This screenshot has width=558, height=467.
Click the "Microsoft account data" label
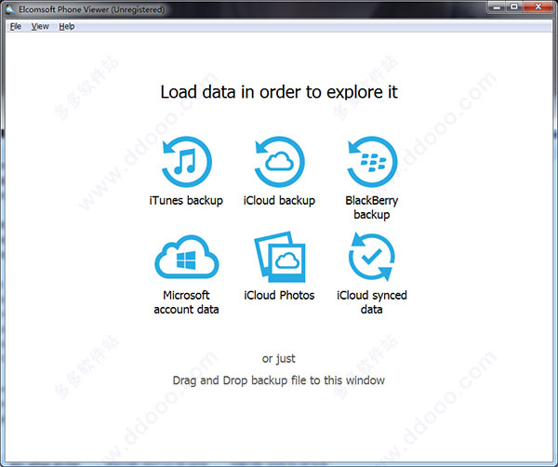coord(187,302)
